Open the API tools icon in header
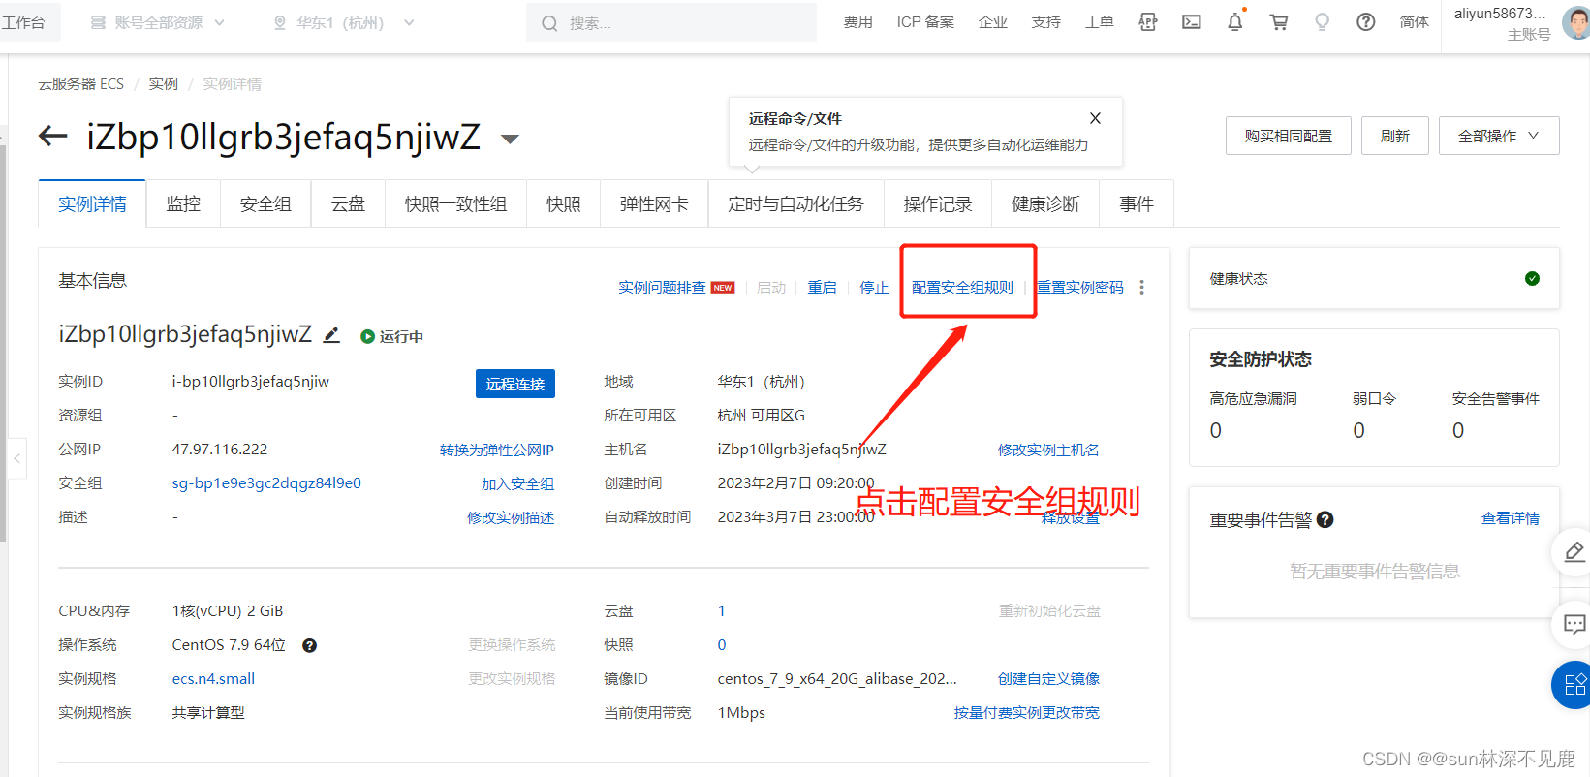 (x=1148, y=22)
